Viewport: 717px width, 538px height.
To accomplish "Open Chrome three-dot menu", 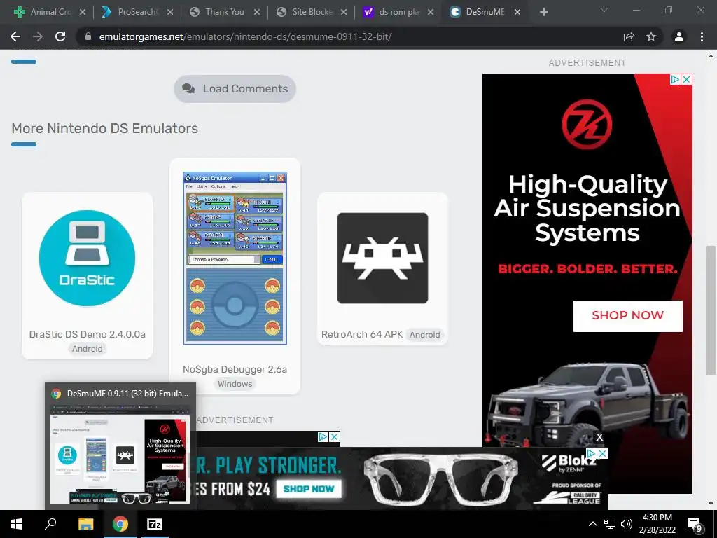I will 702,36.
